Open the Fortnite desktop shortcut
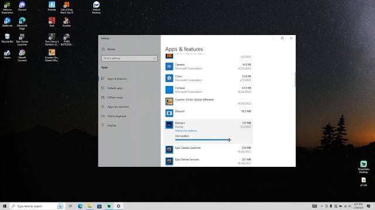The height and width of the screenshot is (210, 375). tap(52, 6)
